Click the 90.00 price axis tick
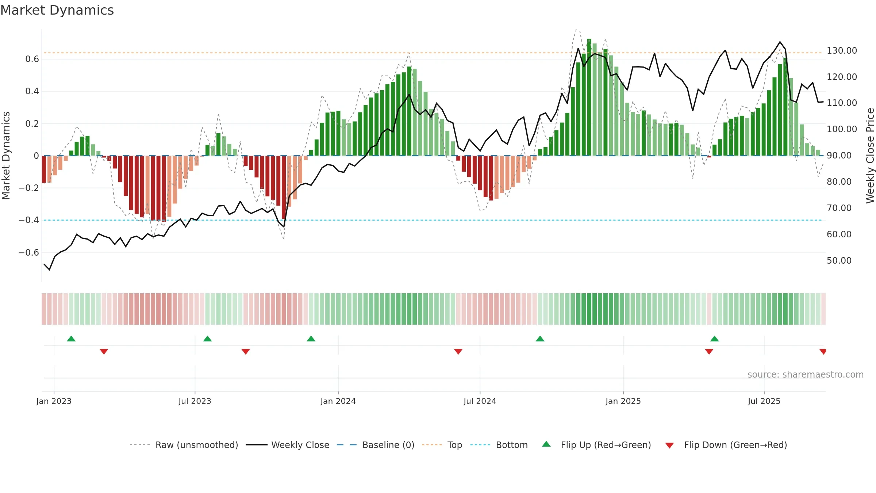876x493 pixels. (839, 155)
